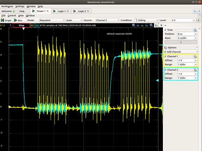Start Logic 1 using its tab play icon
This screenshot has height=151, width=202.
pos(55,11)
